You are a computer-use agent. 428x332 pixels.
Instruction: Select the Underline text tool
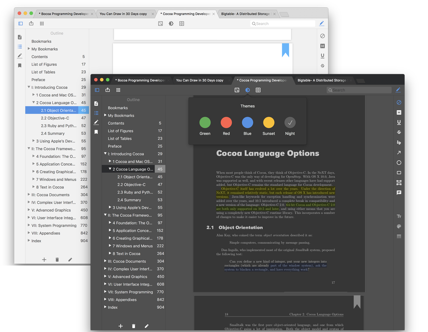(399, 122)
